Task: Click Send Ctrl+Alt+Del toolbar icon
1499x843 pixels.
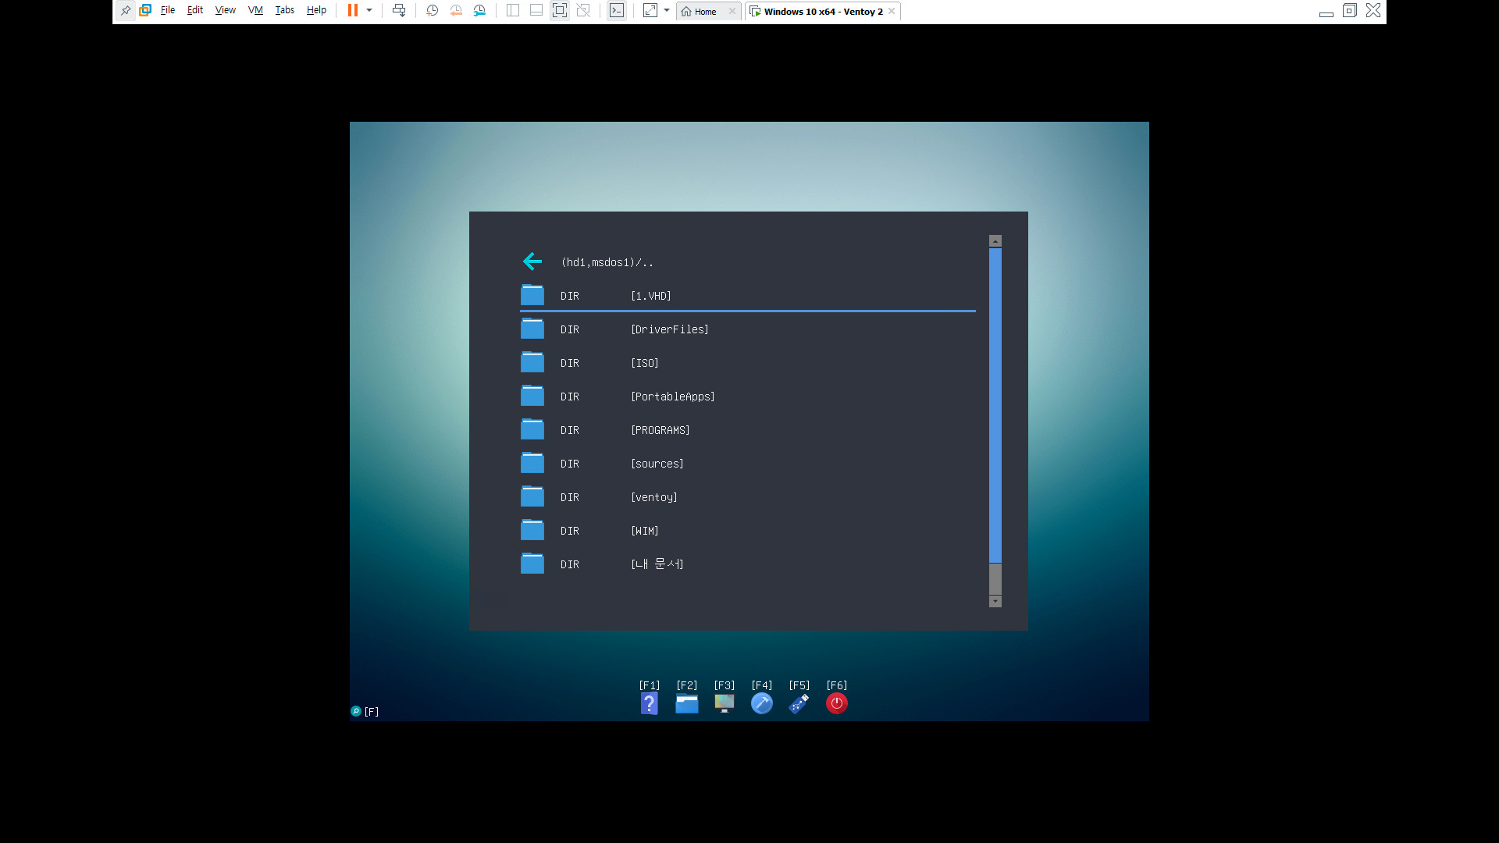Action: pyautogui.click(x=399, y=11)
